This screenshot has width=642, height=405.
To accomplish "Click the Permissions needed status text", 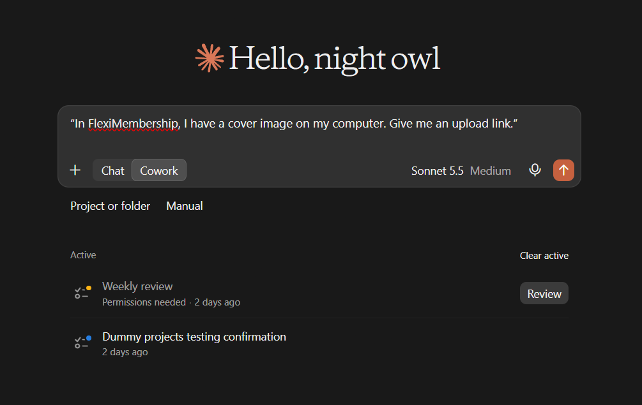I will click(x=144, y=302).
